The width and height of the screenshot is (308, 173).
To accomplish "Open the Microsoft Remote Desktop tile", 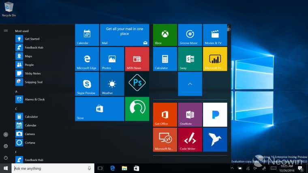I will click(x=165, y=140).
